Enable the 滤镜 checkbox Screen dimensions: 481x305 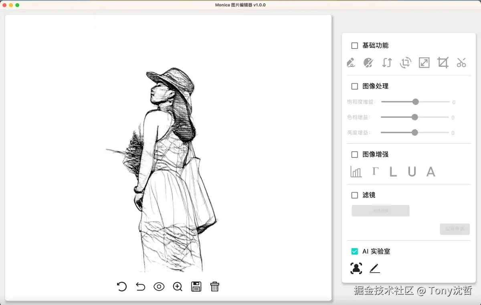point(355,195)
